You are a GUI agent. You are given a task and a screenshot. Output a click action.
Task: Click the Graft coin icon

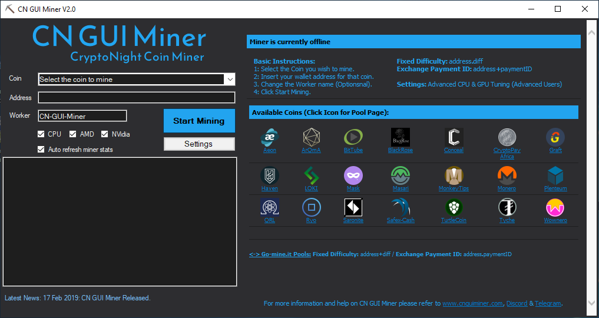[x=555, y=137]
